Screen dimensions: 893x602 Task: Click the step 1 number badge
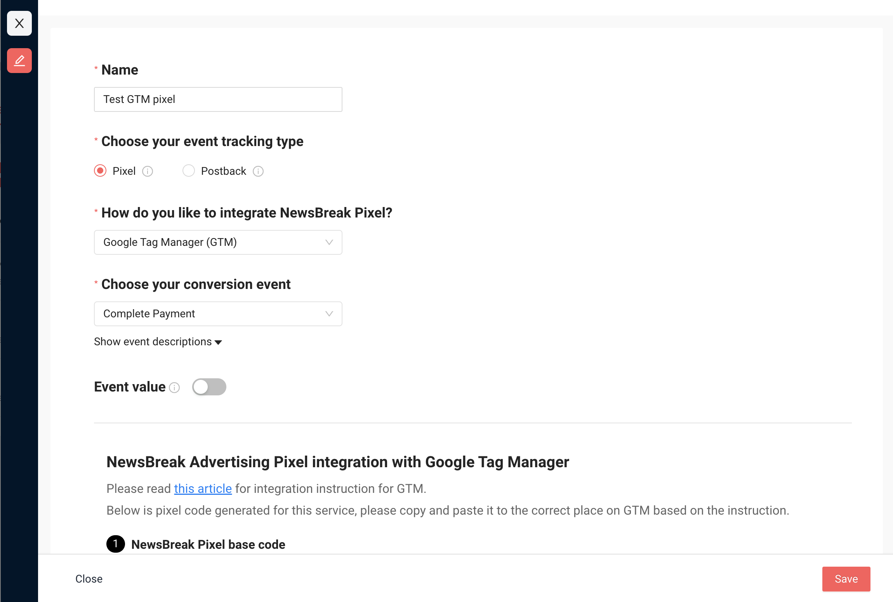pyautogui.click(x=115, y=544)
